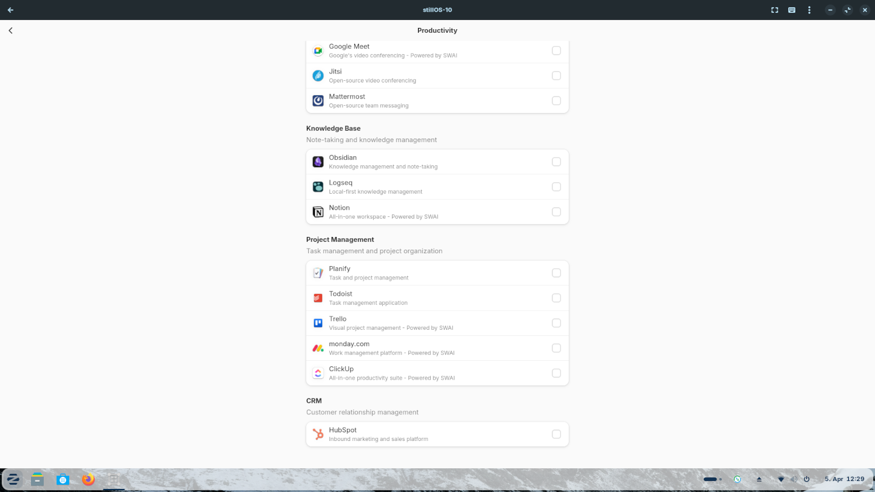Open the Zorin start menu
This screenshot has height=492, width=875.
click(13, 479)
